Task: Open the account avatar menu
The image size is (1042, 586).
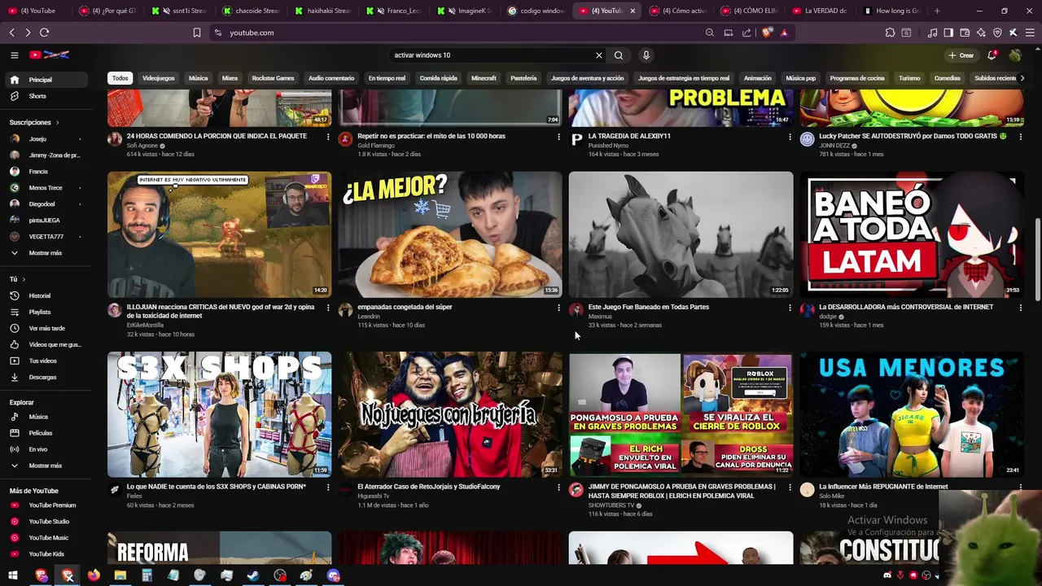Action: (x=1015, y=55)
